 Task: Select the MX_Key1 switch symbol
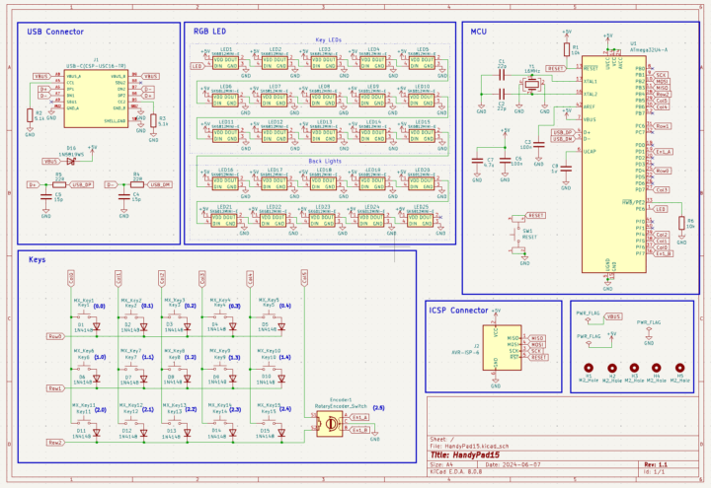[84, 310]
